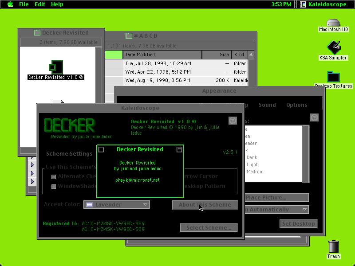This screenshot has height=266, width=355.
Task: Click the document icon below the Decker Revisited file
Action: 58,102
